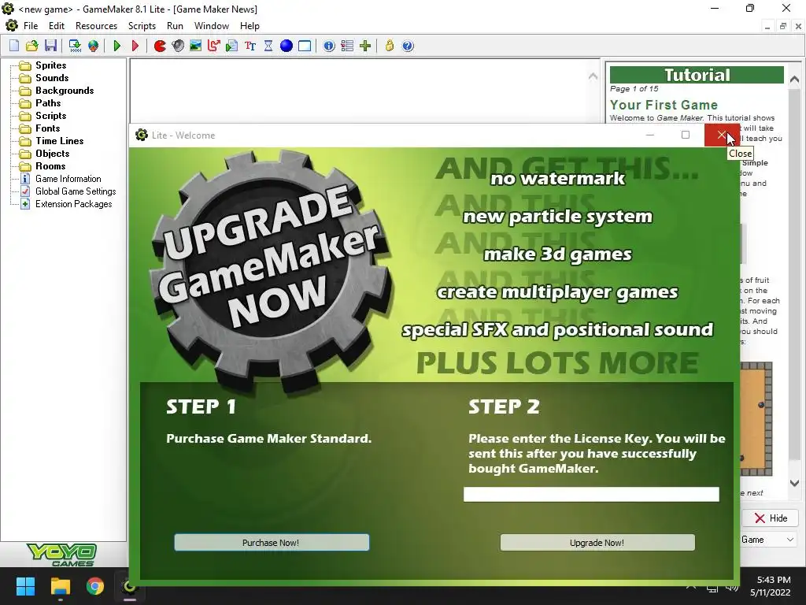Image resolution: width=806 pixels, height=605 pixels.
Task: Create a room toolbar icon
Action: (305, 46)
